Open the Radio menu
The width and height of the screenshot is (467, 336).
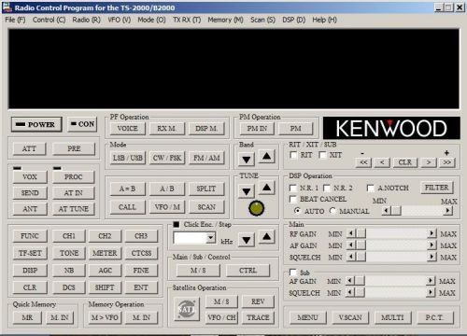point(86,20)
